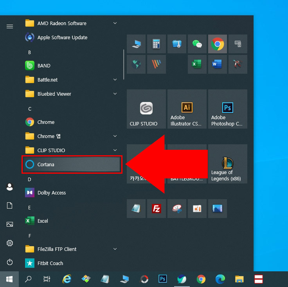Launch the Chrome tile
The height and width of the screenshot is (287, 288).
click(218, 44)
